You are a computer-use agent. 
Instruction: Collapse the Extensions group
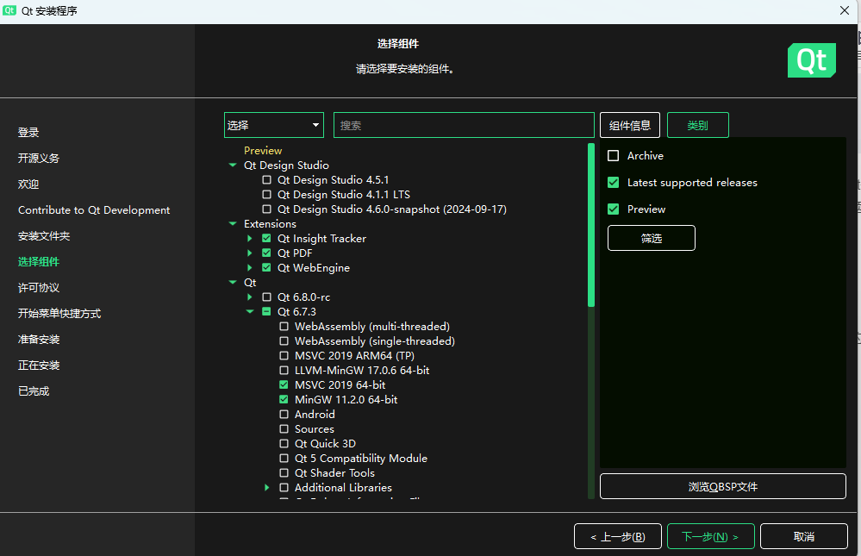(x=233, y=223)
